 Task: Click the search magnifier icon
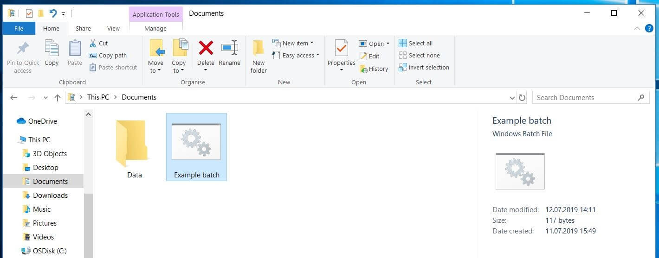641,97
